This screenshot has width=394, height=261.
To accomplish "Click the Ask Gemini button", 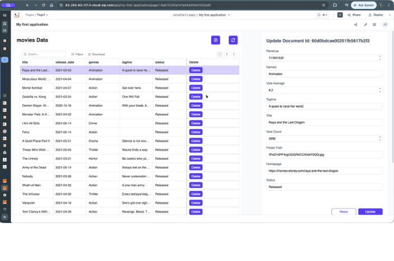I will click(x=364, y=5).
